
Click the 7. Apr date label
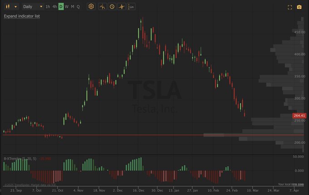click(x=294, y=190)
